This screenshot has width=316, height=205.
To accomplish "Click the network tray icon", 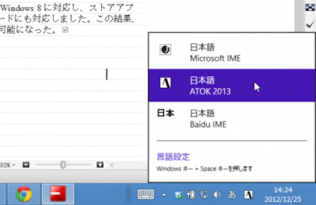I will 204,195.
